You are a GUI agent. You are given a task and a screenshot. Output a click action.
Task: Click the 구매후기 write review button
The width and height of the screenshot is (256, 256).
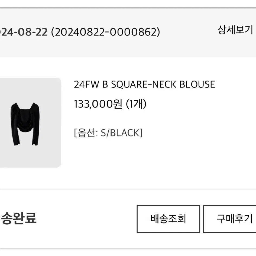point(230,219)
